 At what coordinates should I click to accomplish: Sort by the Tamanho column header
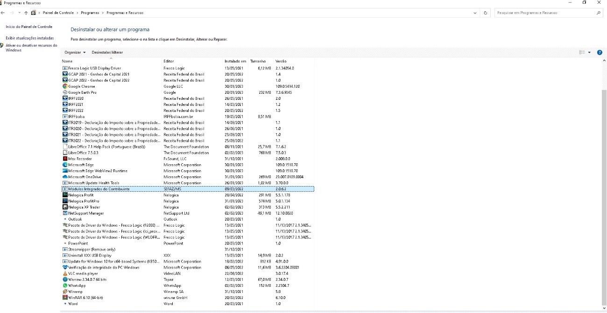pos(261,61)
